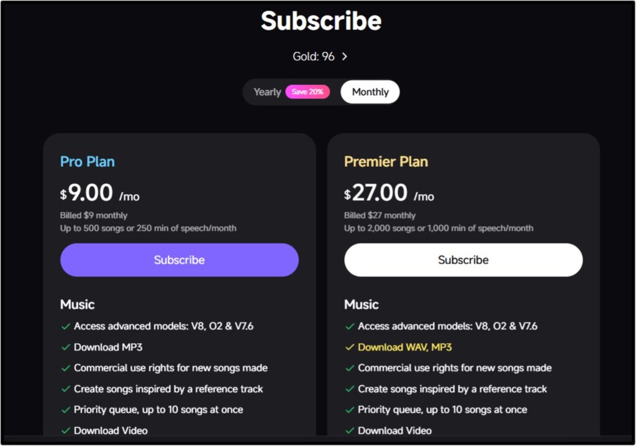Click the Download WAV, MP3 highlighted feature
The width and height of the screenshot is (636, 446).
pyautogui.click(x=404, y=347)
